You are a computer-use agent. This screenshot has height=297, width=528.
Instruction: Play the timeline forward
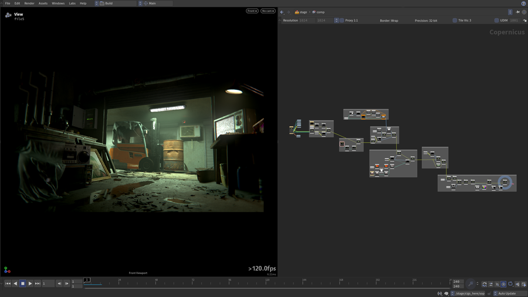pos(30,283)
